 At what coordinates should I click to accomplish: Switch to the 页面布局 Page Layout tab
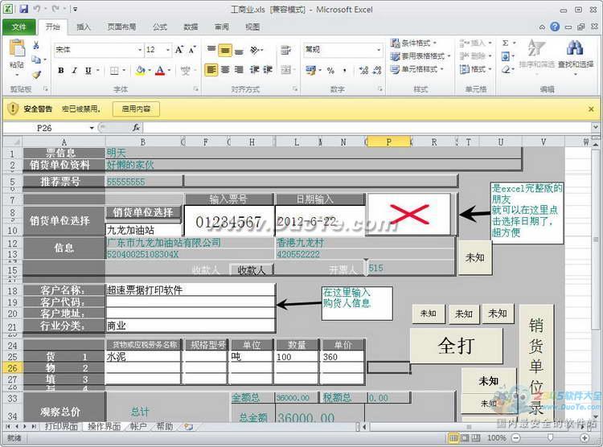point(121,27)
